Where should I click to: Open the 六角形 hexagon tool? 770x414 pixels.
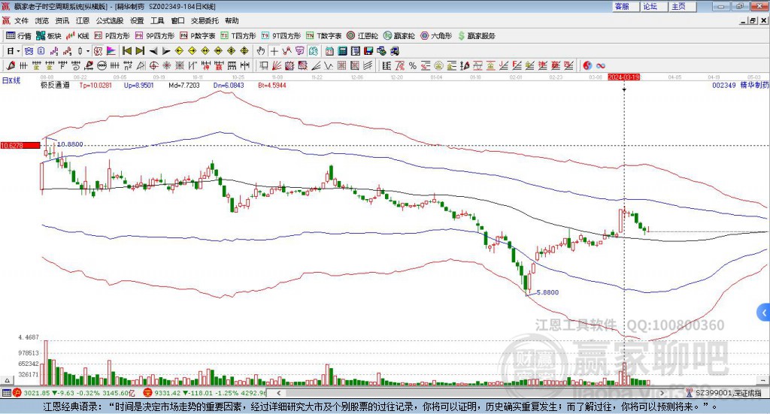pyautogui.click(x=436, y=36)
